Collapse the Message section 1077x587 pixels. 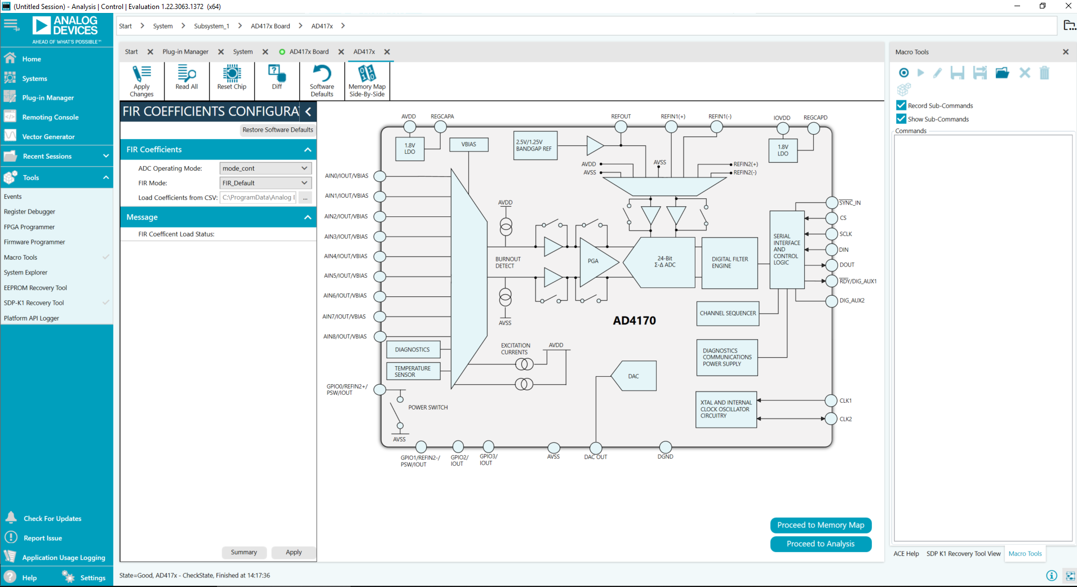tap(308, 217)
